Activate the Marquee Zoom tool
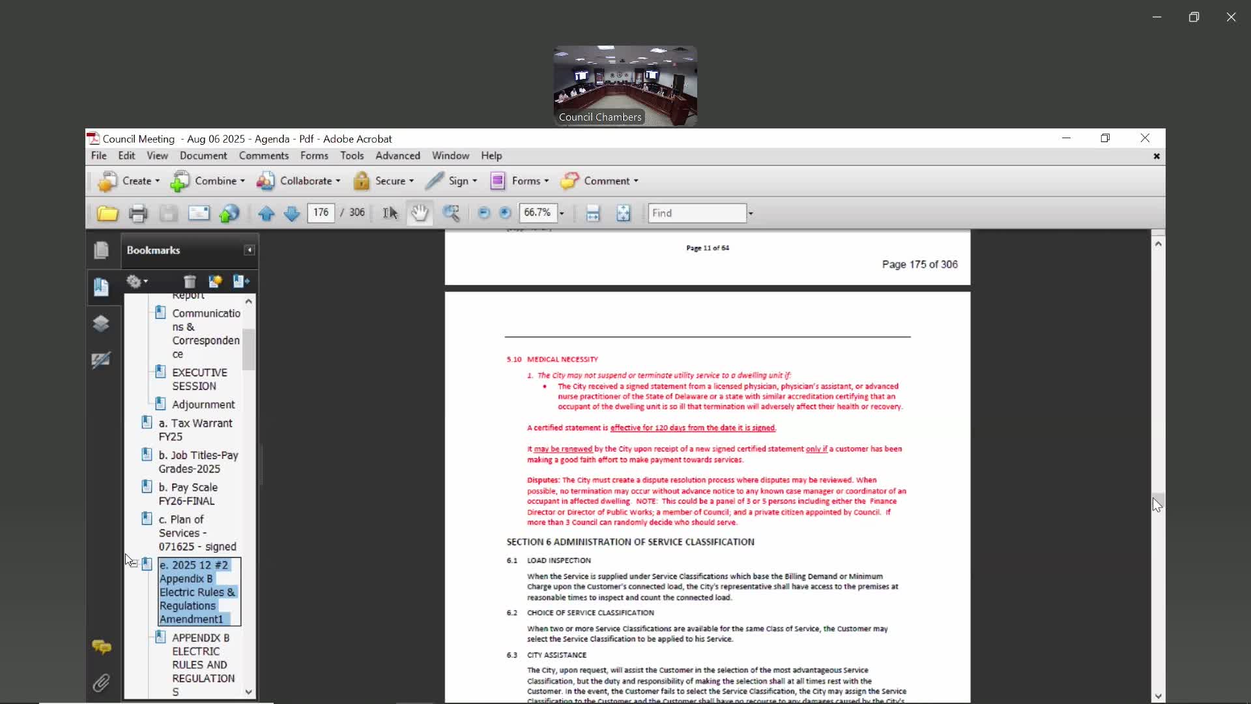Image resolution: width=1251 pixels, height=704 pixels. coord(451,213)
